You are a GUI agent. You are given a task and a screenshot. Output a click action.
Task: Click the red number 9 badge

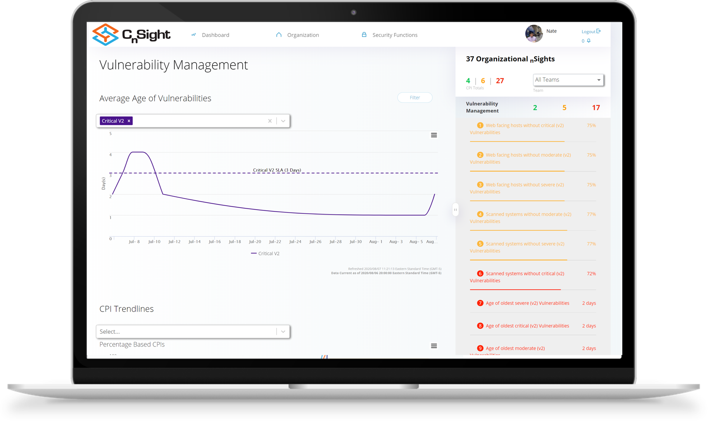[480, 348]
